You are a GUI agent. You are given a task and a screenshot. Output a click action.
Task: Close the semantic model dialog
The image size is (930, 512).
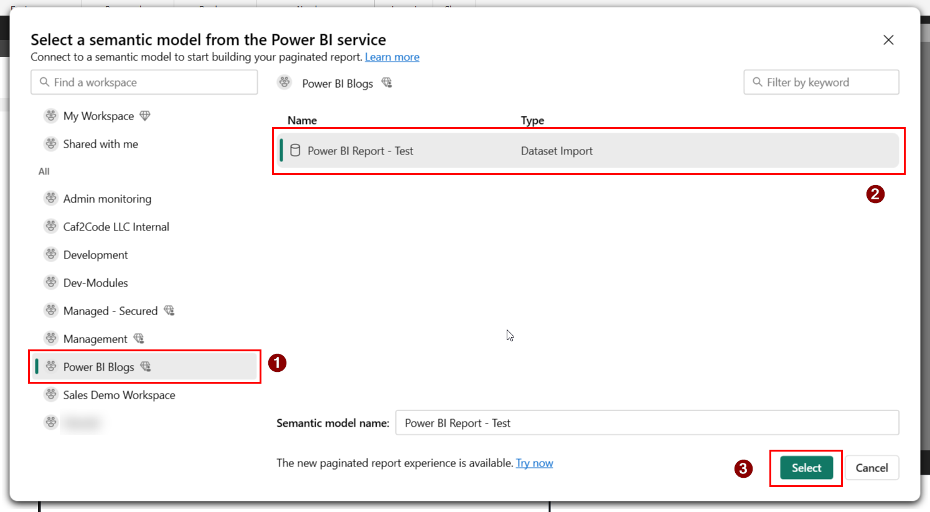click(x=888, y=40)
